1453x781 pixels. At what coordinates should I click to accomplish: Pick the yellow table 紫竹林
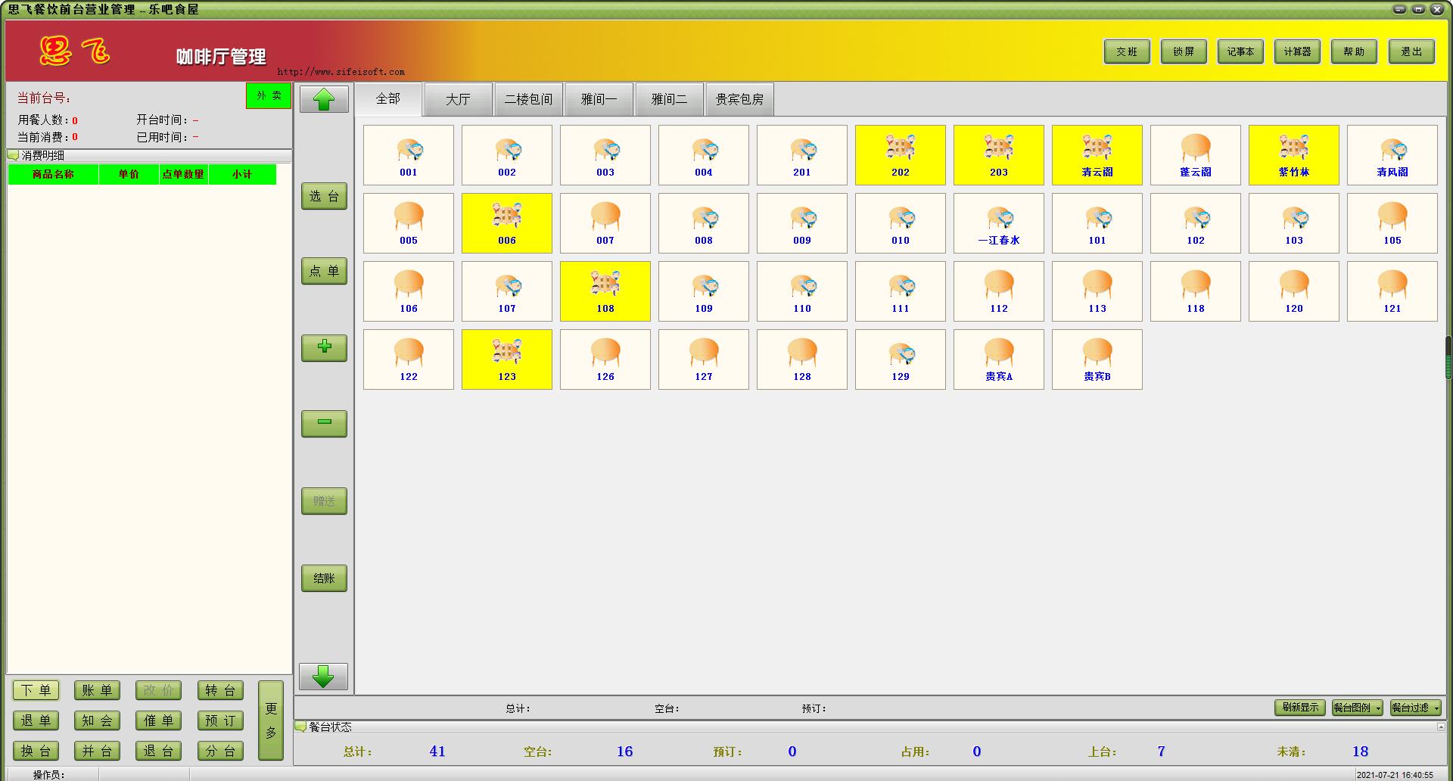click(x=1293, y=155)
